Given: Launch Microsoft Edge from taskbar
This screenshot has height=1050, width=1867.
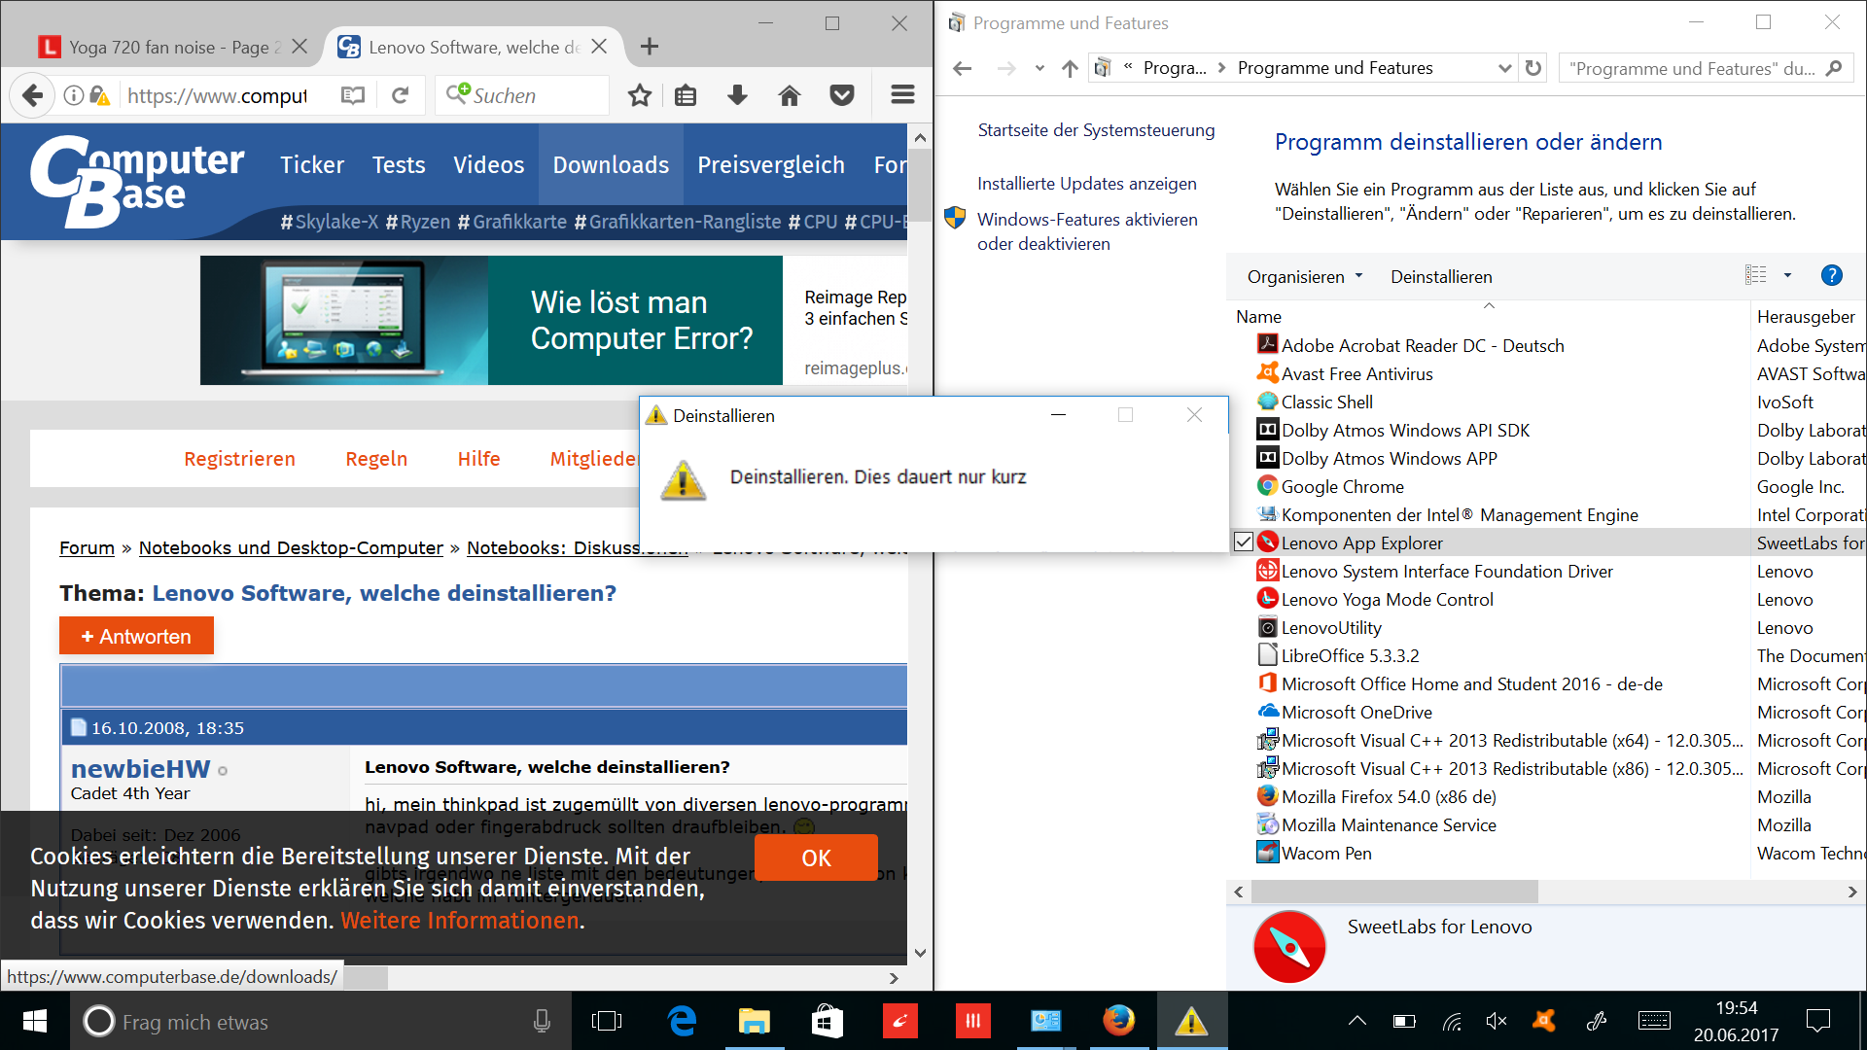Looking at the screenshot, I should [x=683, y=1021].
